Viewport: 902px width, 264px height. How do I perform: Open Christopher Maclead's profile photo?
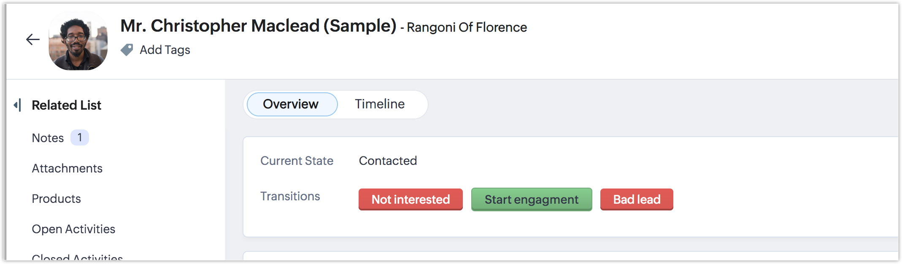pos(78,41)
